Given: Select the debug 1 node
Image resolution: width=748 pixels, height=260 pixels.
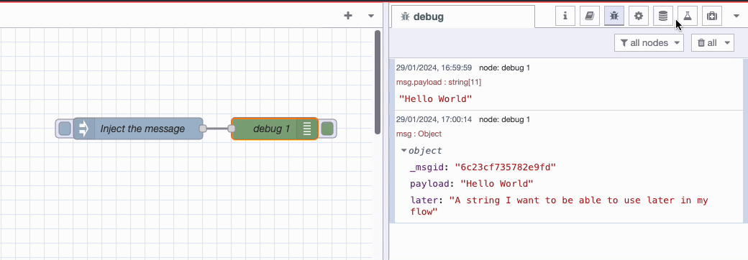Looking at the screenshot, I should (274, 129).
